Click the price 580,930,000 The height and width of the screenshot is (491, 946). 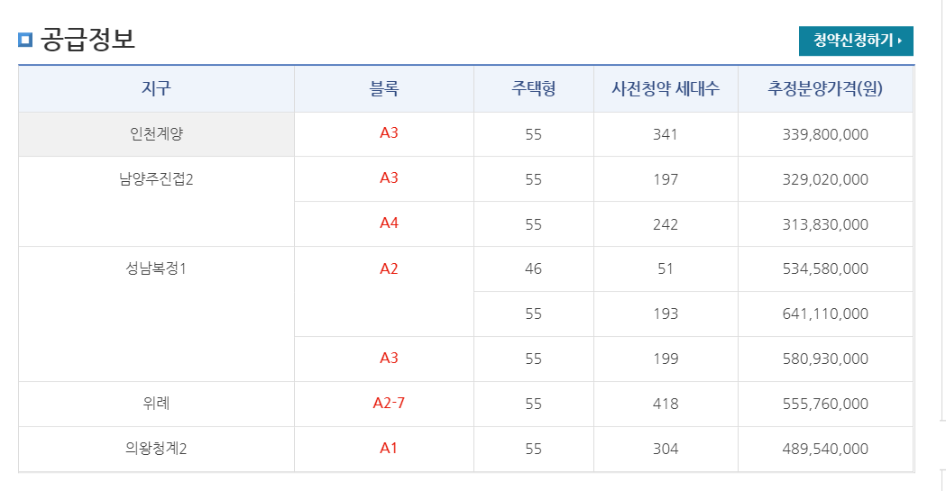825,359
